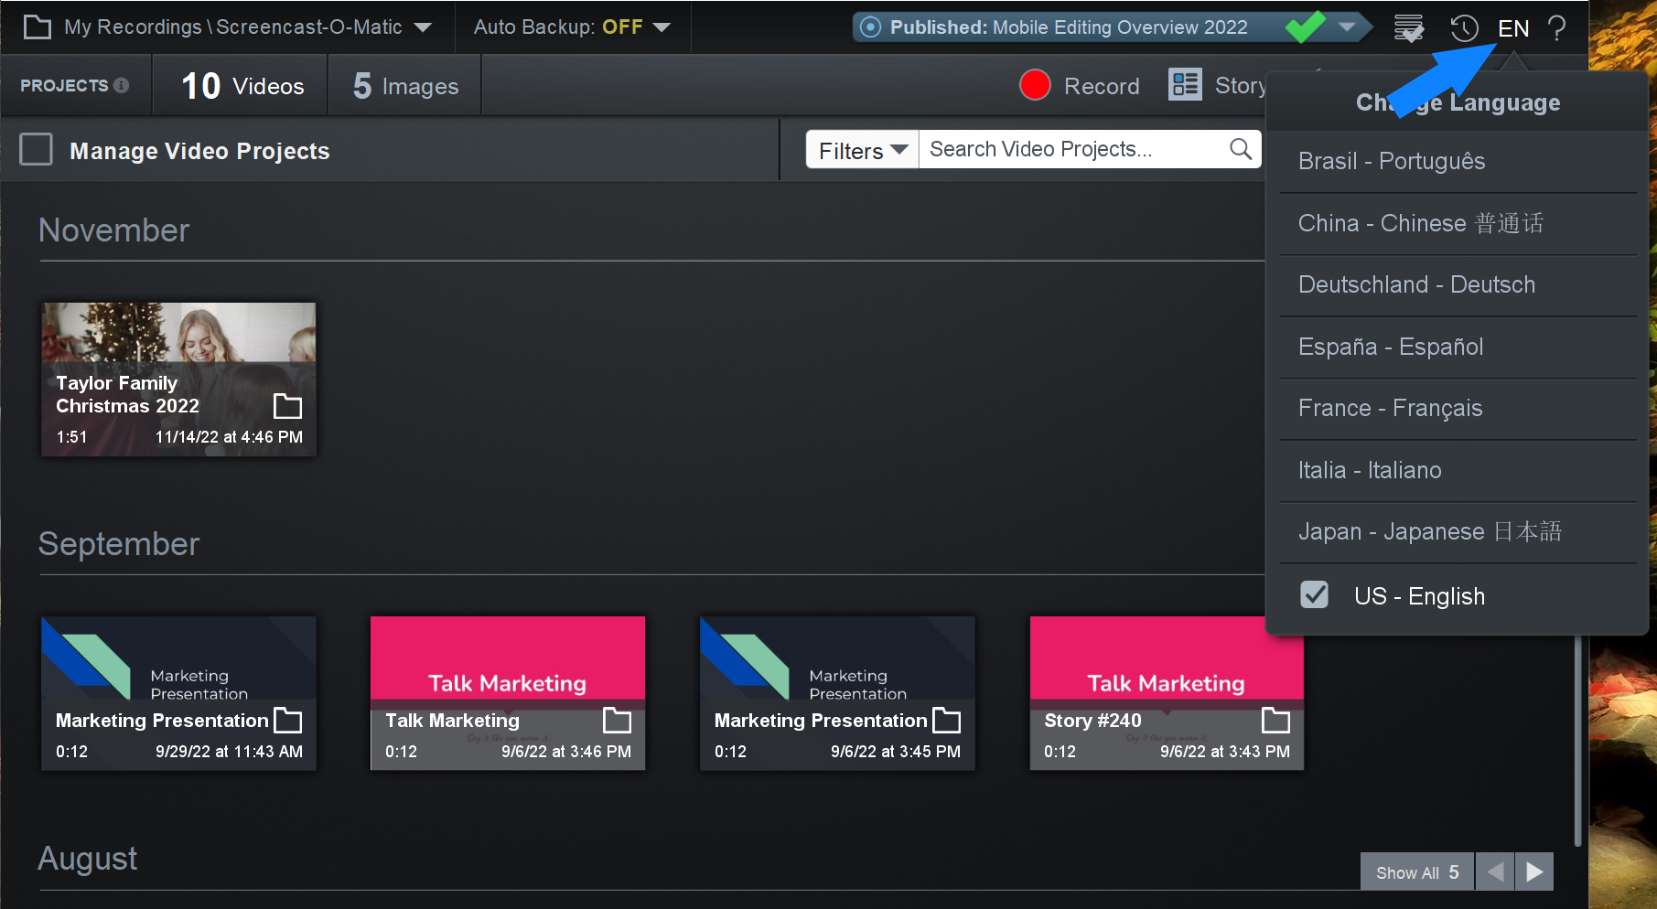The width and height of the screenshot is (1657, 909).
Task: Switch to the 10 Videos tab
Action: tap(242, 86)
